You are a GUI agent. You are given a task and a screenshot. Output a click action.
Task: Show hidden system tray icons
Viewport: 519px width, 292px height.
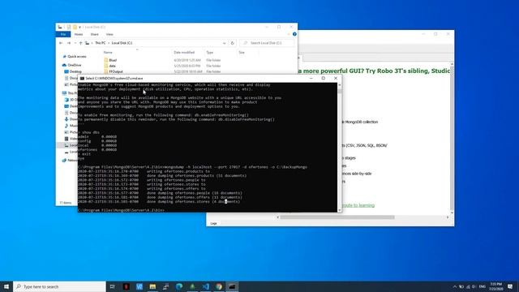454,286
